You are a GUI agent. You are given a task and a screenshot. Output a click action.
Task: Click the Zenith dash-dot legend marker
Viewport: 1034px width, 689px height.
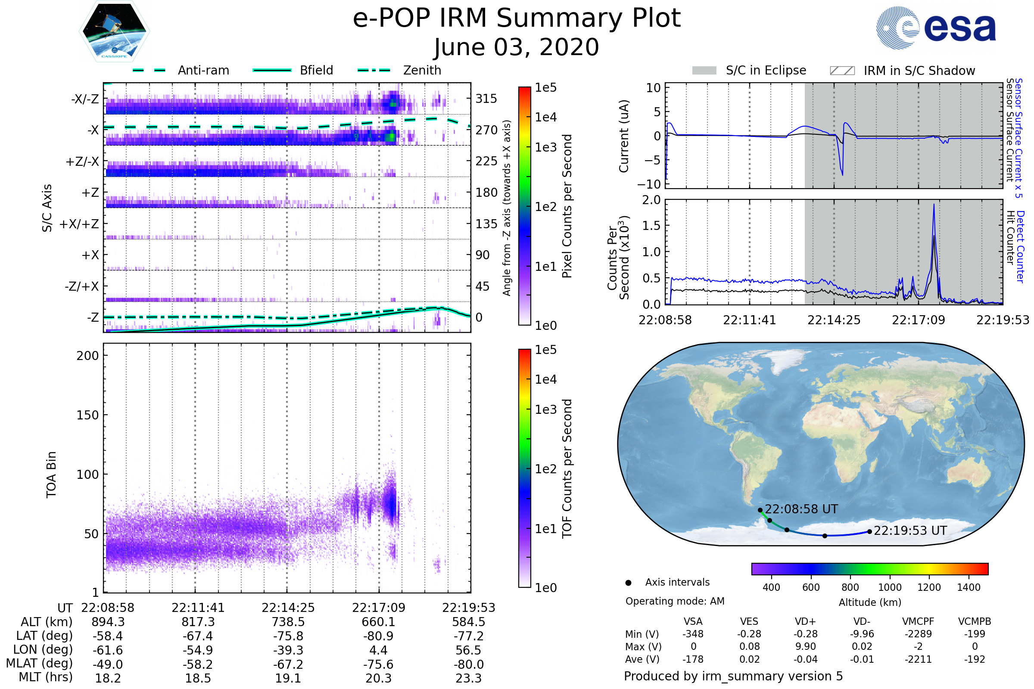(374, 70)
